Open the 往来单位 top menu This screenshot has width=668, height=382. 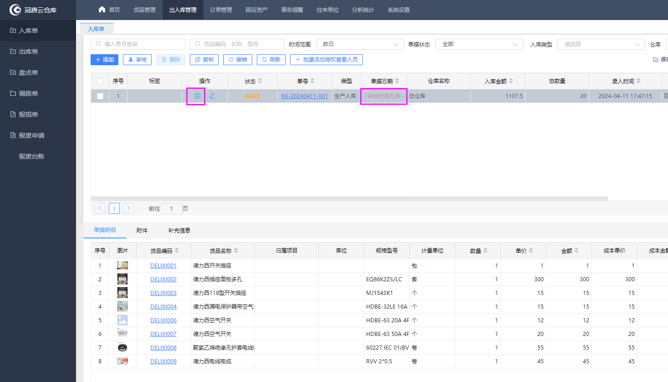point(327,10)
